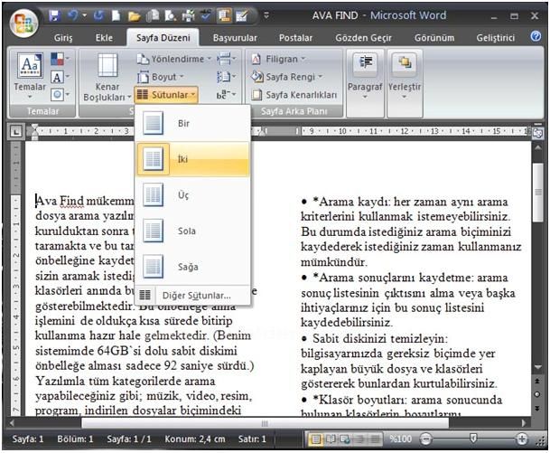Switch to Postalar tab
The width and height of the screenshot is (550, 453).
(295, 38)
